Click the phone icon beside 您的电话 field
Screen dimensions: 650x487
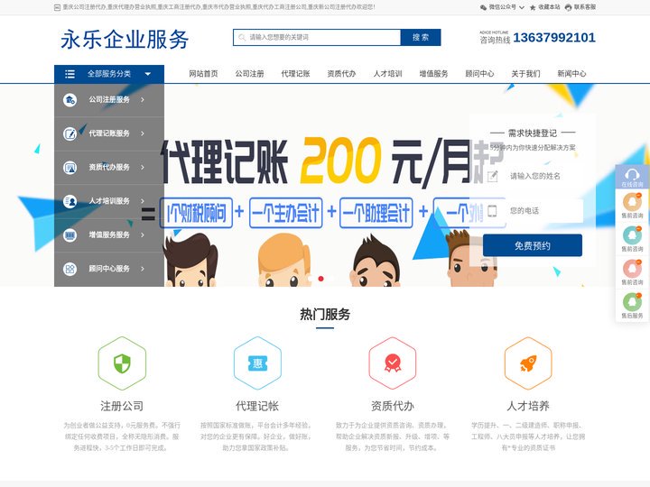492,211
